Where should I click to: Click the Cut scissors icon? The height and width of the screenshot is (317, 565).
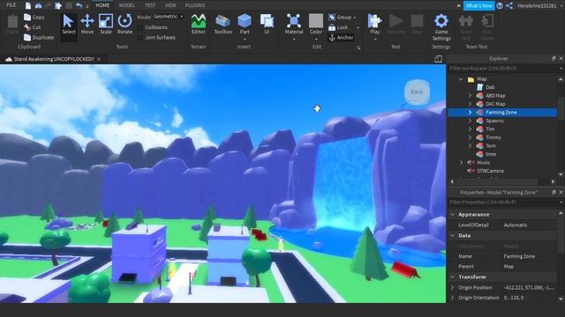[27, 27]
